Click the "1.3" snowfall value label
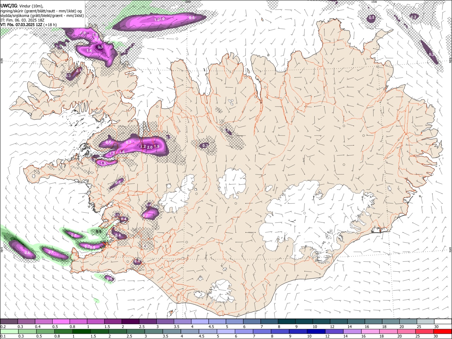Image resolution: width=452 pixels, height=339 pixels. 112,154
